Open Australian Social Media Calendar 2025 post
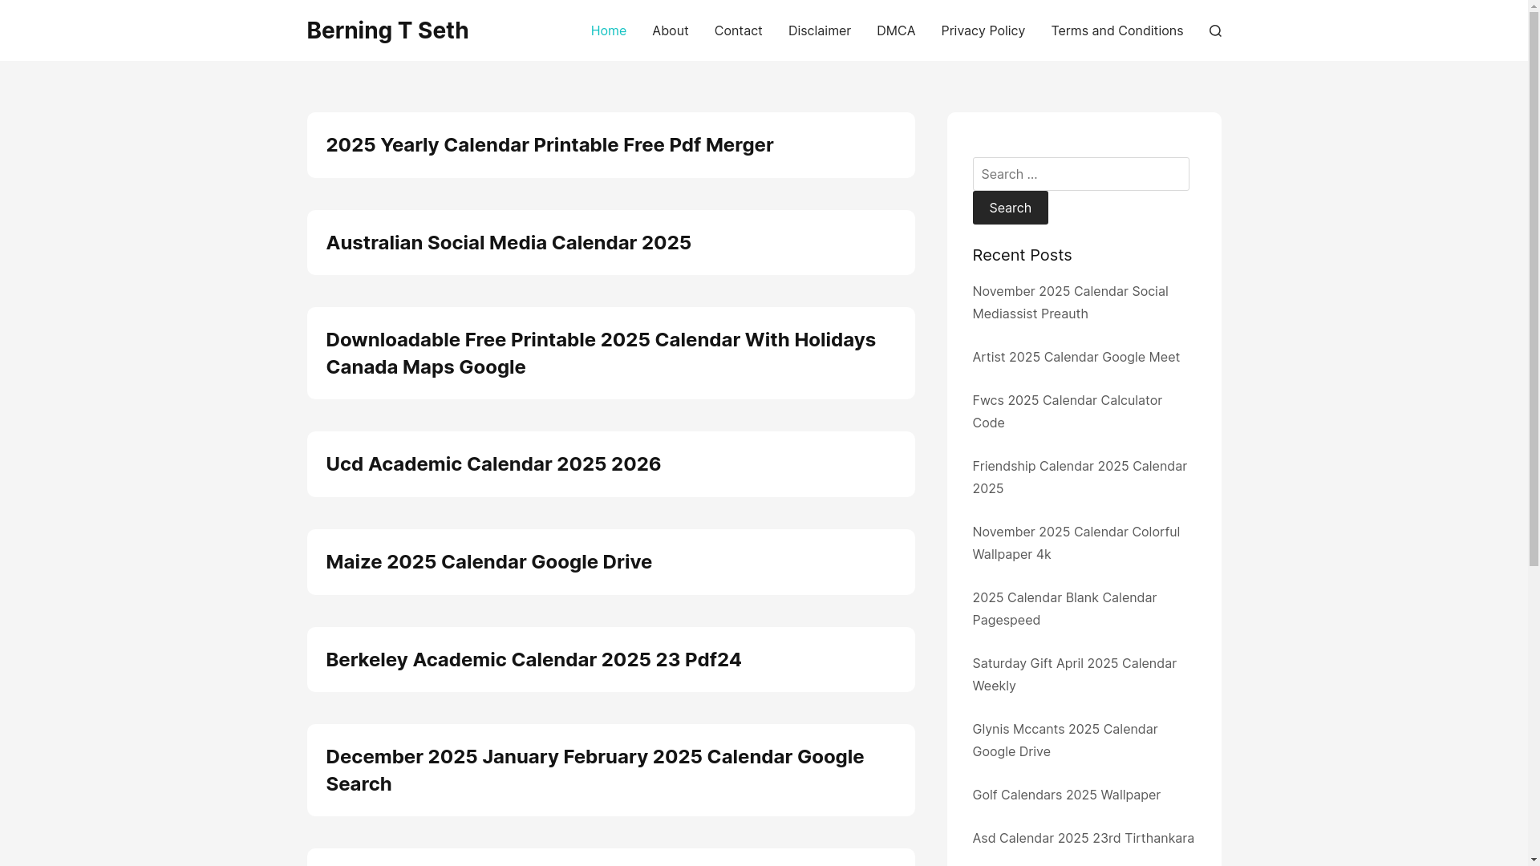The height and width of the screenshot is (866, 1540). coord(509,243)
